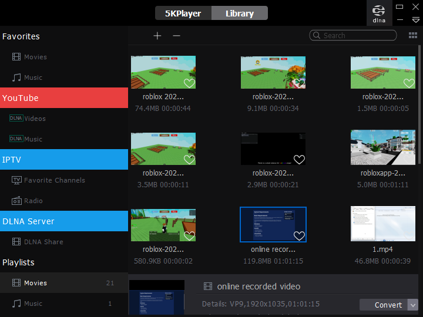This screenshot has height=317, width=423.
Task: Switch to grid view icon
Action: [413, 36]
